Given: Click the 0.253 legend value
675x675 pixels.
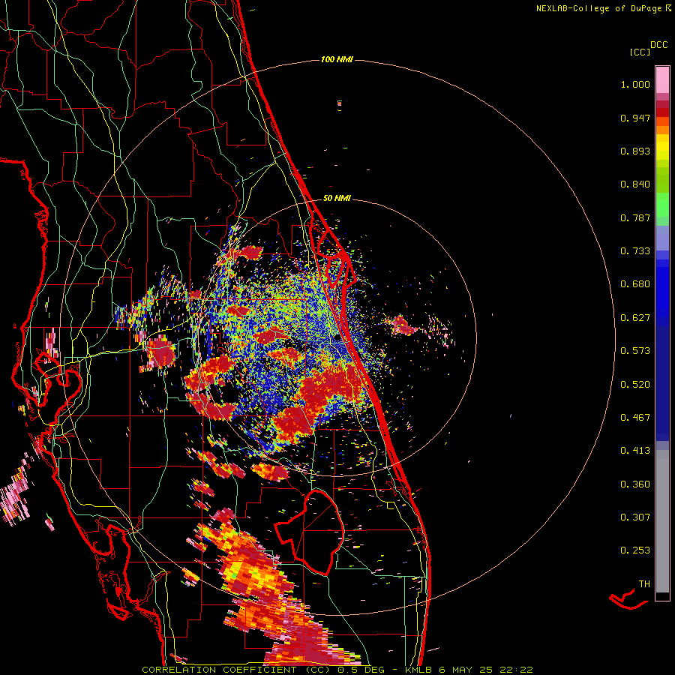Looking at the screenshot, I should click(x=635, y=550).
